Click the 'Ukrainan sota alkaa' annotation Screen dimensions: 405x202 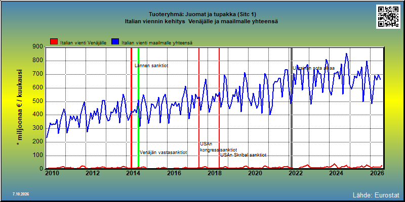pyautogui.click(x=313, y=68)
